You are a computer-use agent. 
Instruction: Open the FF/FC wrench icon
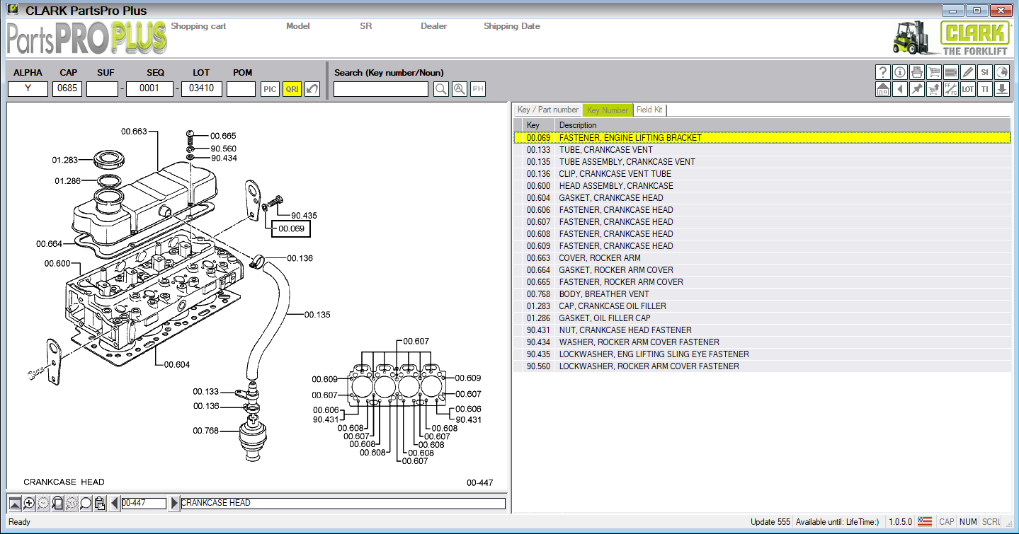pos(951,89)
